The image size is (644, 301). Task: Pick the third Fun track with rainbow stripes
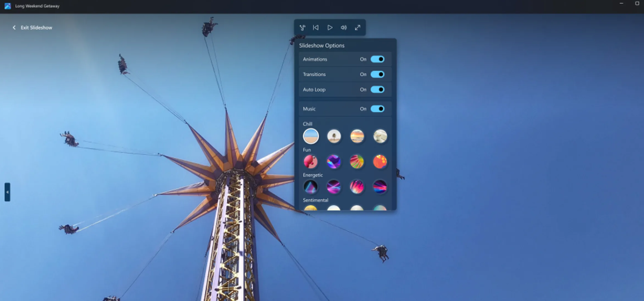[357, 162]
